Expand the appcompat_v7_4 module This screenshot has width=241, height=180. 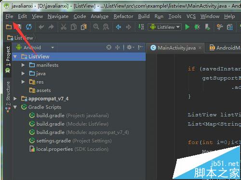pyautogui.click(x=15, y=99)
